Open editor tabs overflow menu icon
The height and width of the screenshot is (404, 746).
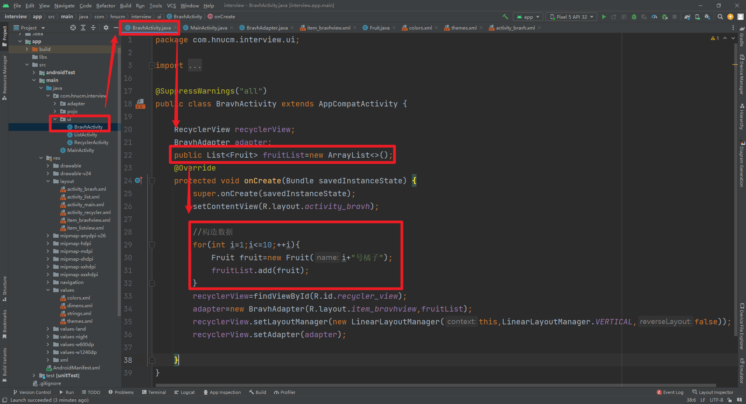[733, 28]
